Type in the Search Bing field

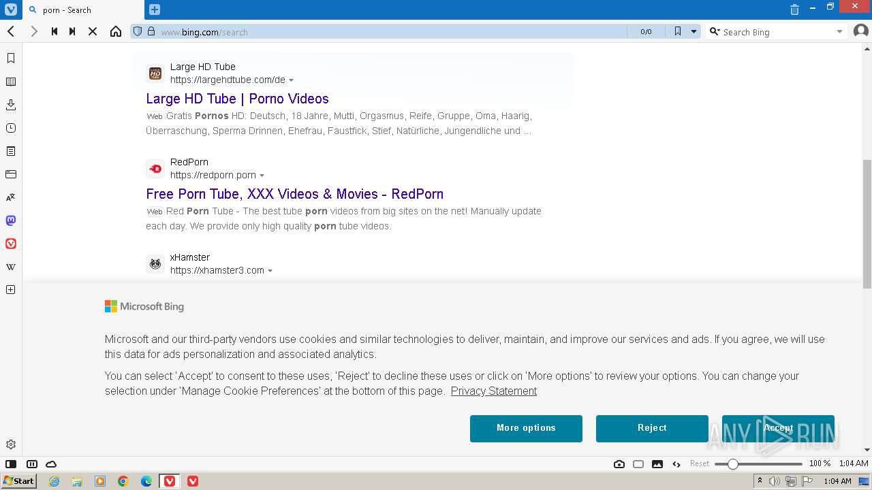pos(777,32)
